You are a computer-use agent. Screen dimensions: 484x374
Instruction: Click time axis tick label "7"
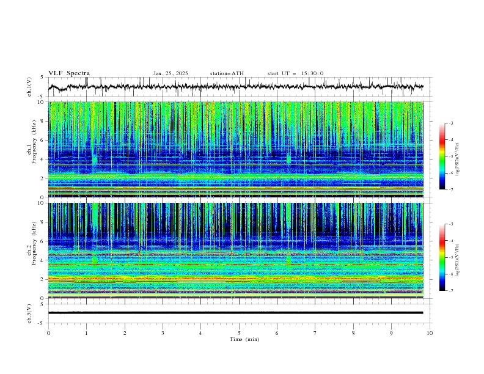(x=315, y=333)
